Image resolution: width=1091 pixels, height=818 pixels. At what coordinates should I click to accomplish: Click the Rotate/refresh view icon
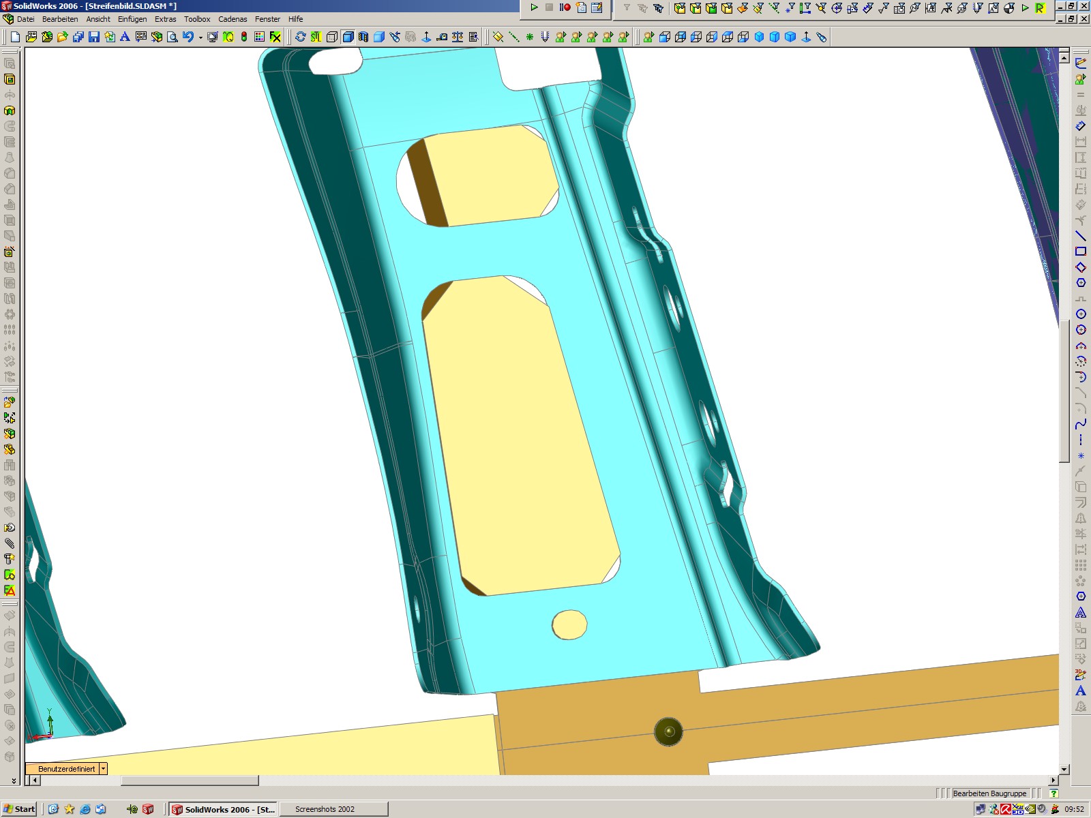pyautogui.click(x=300, y=37)
